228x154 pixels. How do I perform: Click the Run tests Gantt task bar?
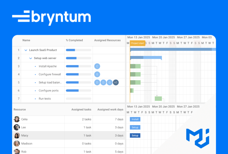158,99
